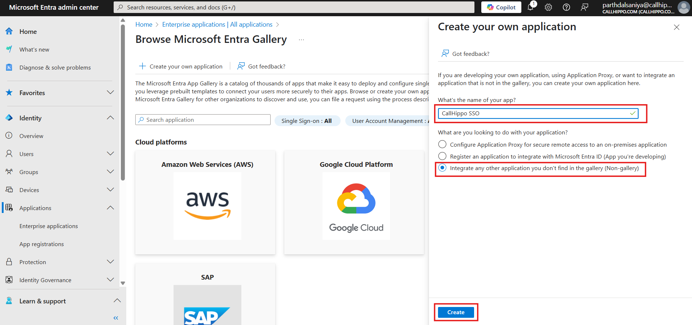Click the Search application field
This screenshot has height=325, width=692.
pos(203,120)
